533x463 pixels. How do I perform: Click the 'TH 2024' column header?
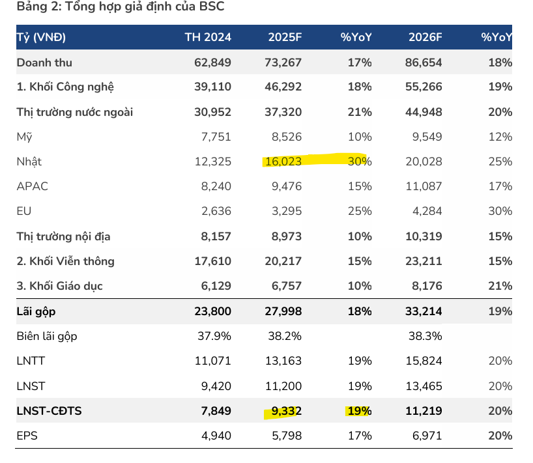click(x=208, y=37)
